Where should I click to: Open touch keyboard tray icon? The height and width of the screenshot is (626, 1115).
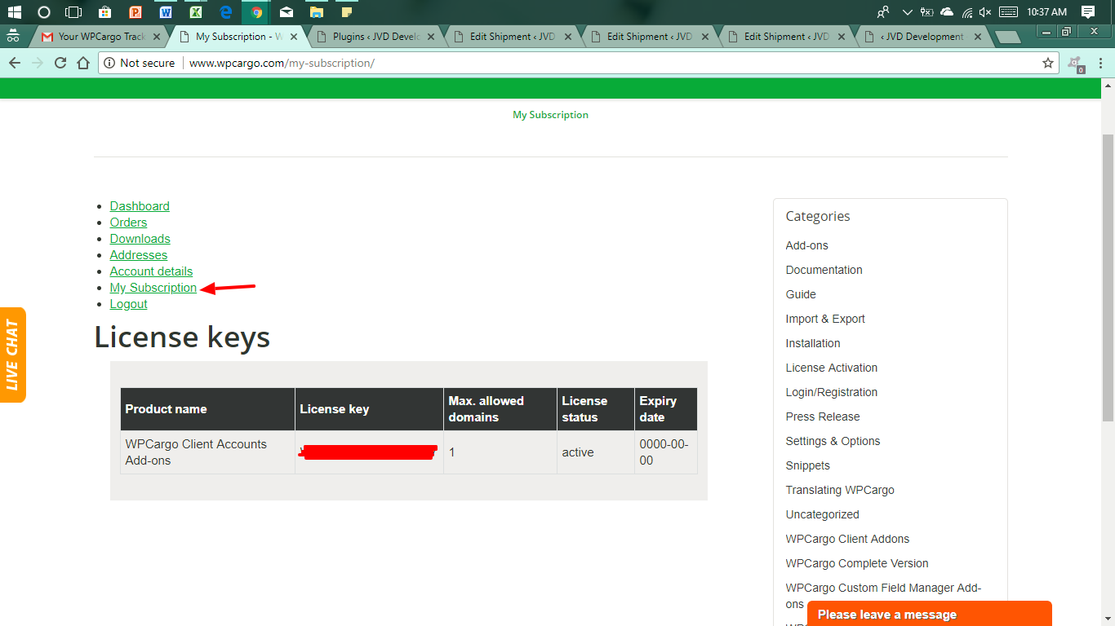point(1009,12)
